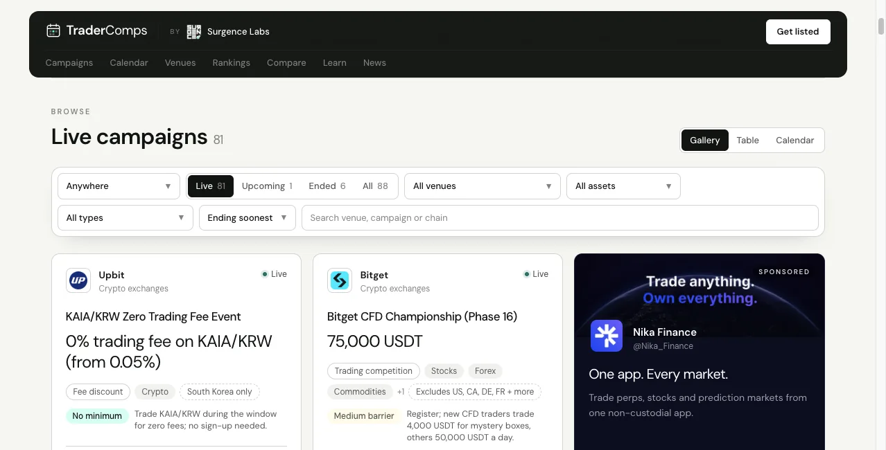Open the Rankings nav item

pyautogui.click(x=232, y=63)
